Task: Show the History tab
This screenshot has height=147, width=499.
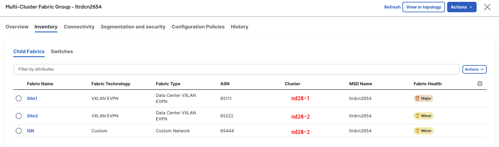Action: coord(240,27)
